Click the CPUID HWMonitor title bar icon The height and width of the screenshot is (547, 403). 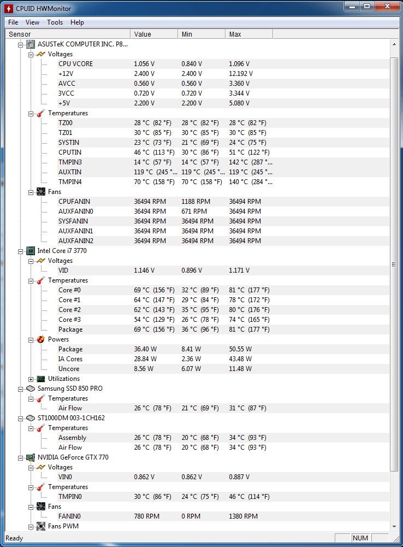tap(9, 8)
